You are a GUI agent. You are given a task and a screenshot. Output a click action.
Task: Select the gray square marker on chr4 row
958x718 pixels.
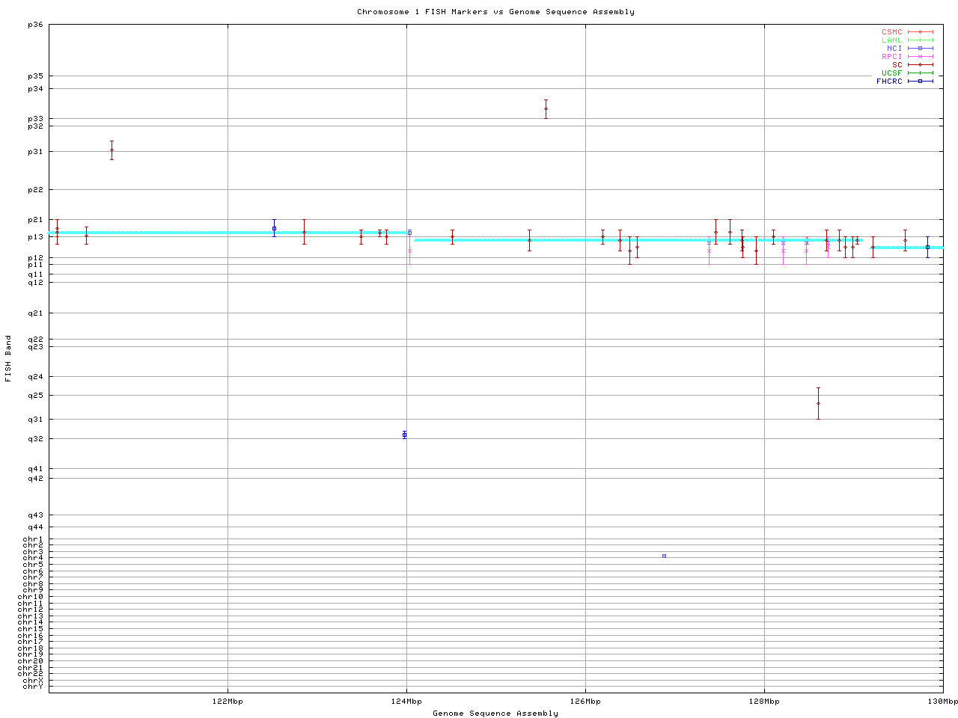click(x=664, y=556)
